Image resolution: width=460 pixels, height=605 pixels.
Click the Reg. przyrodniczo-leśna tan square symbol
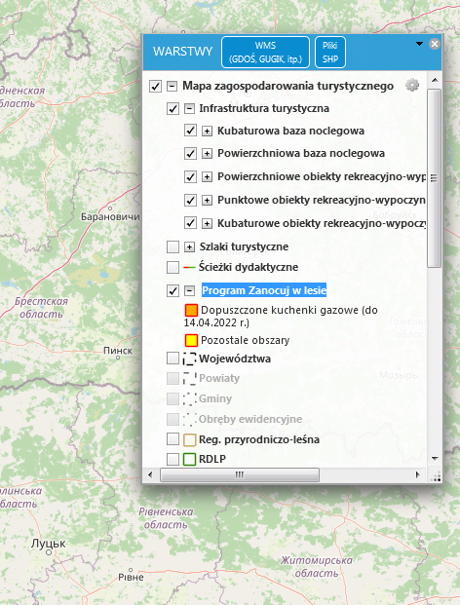click(x=189, y=439)
